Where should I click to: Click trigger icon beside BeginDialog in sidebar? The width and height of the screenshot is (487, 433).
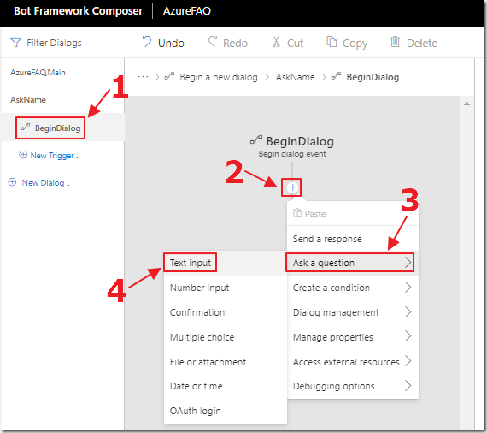click(26, 127)
